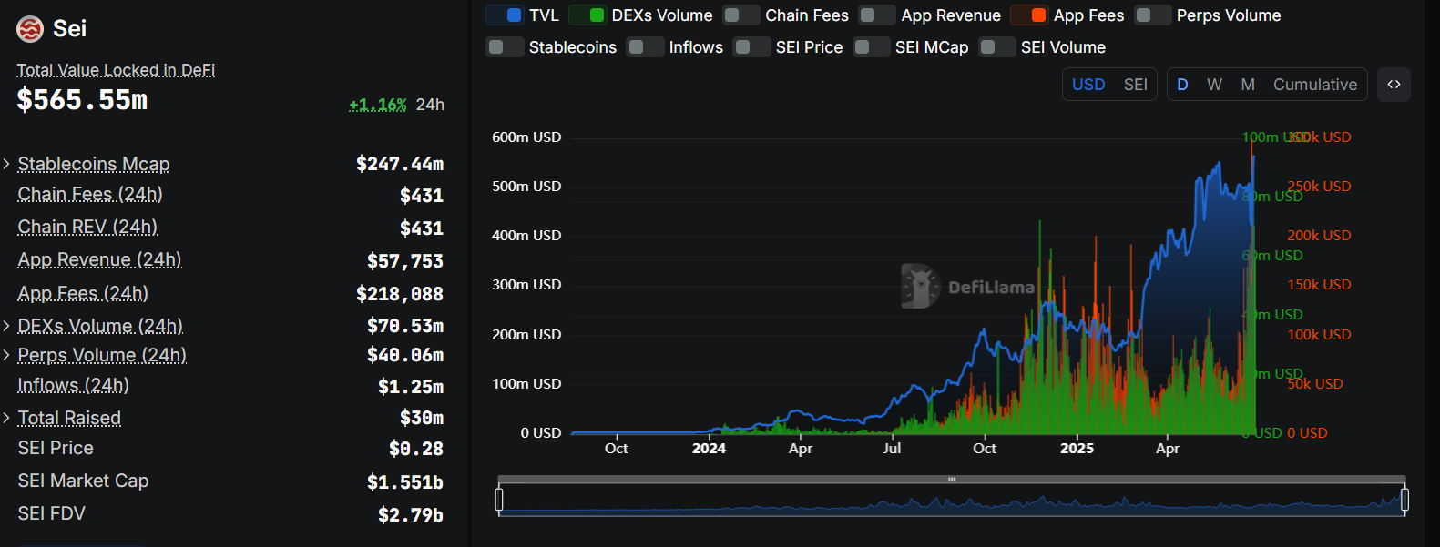Viewport: 1440px width, 547px height.
Task: Click the $40.06m perps volume value
Action: pos(405,355)
